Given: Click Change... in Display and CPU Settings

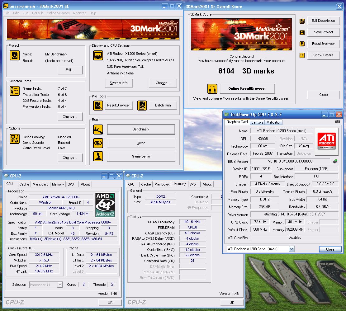Looking at the screenshot, I should [163, 83].
